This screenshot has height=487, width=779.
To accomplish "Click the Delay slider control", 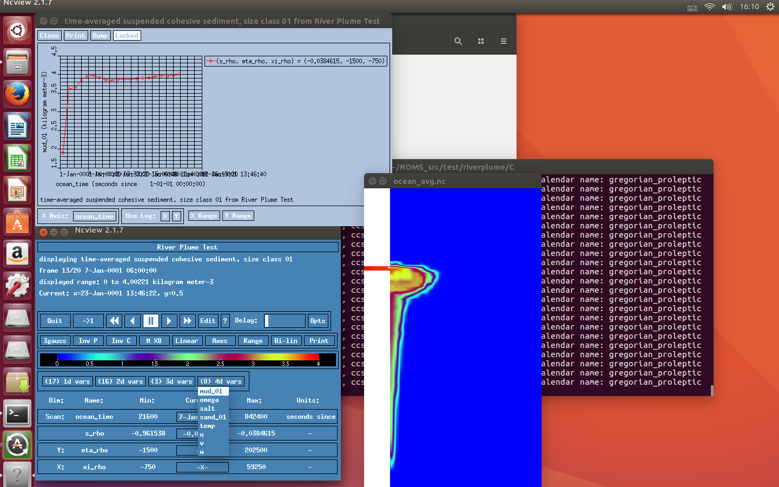I will point(285,321).
